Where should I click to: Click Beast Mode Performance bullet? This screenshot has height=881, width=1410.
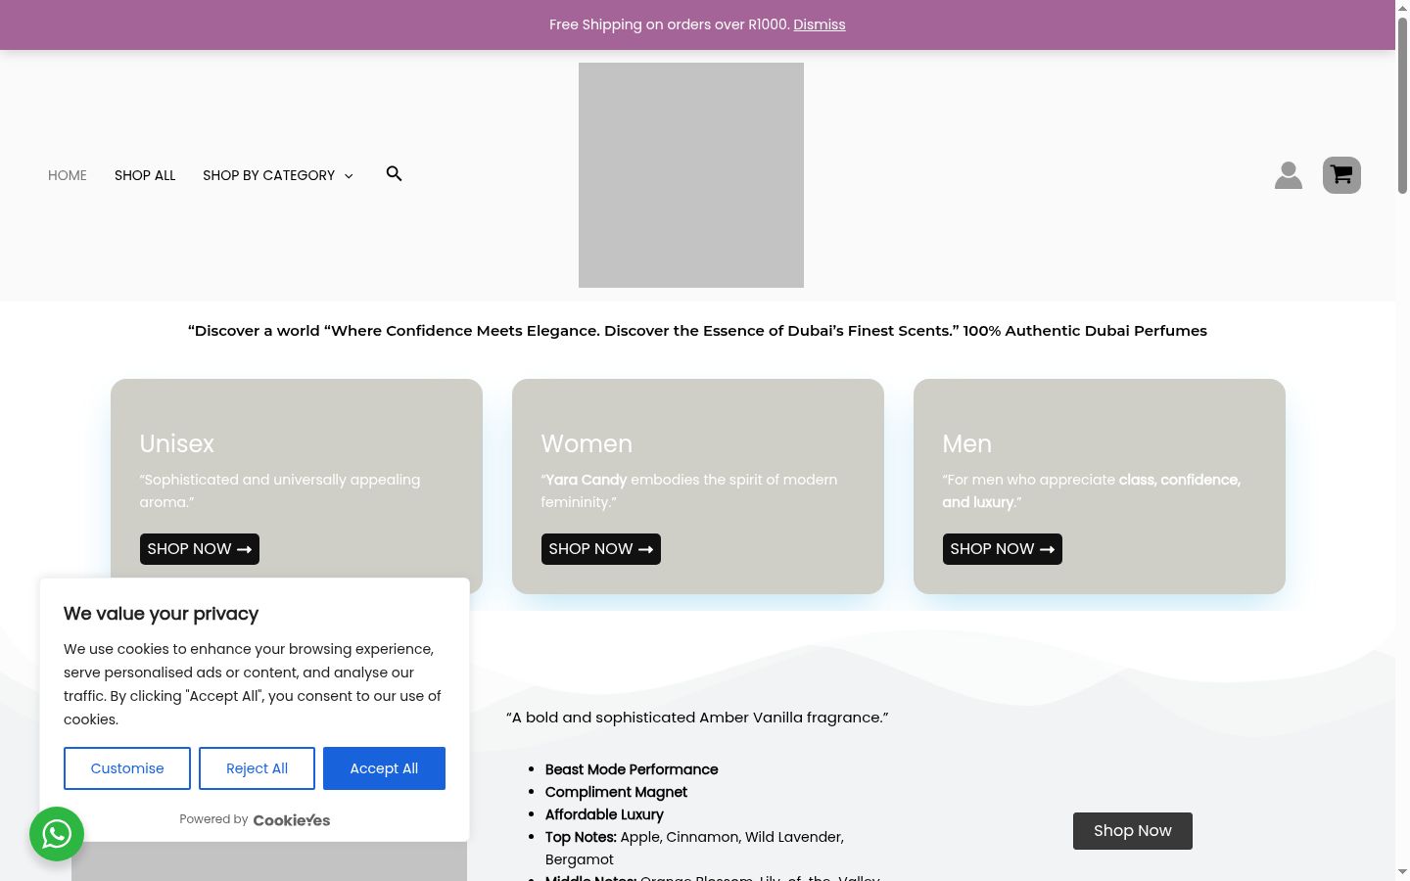(x=632, y=769)
